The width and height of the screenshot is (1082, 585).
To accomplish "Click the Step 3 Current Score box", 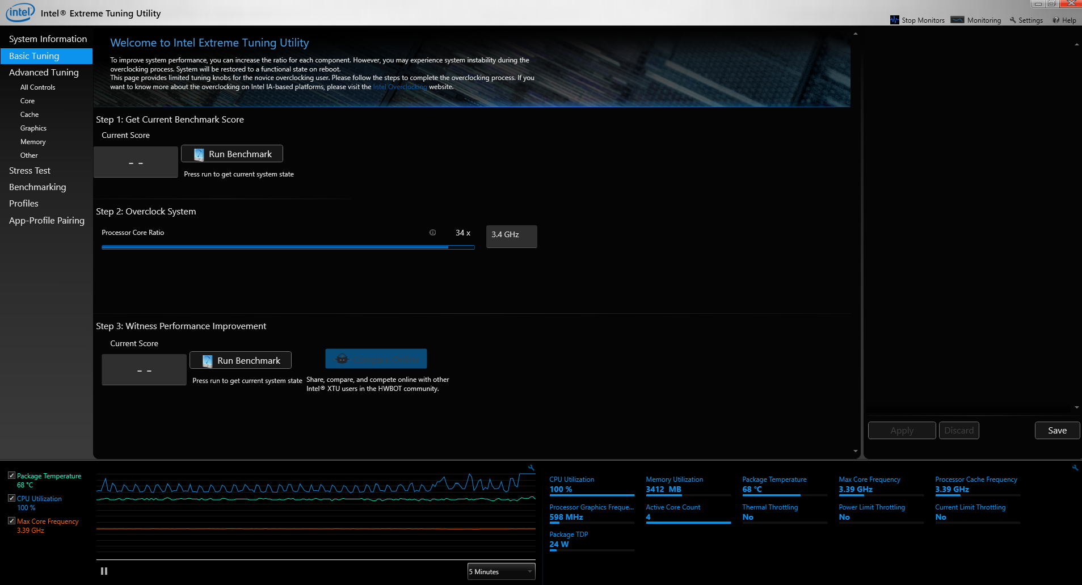I will pos(144,370).
